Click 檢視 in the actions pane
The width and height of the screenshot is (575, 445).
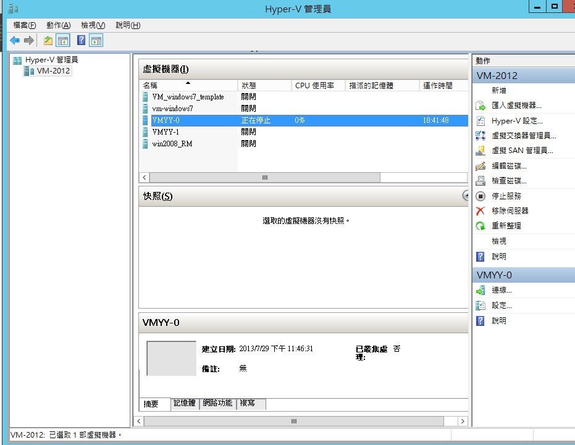499,241
